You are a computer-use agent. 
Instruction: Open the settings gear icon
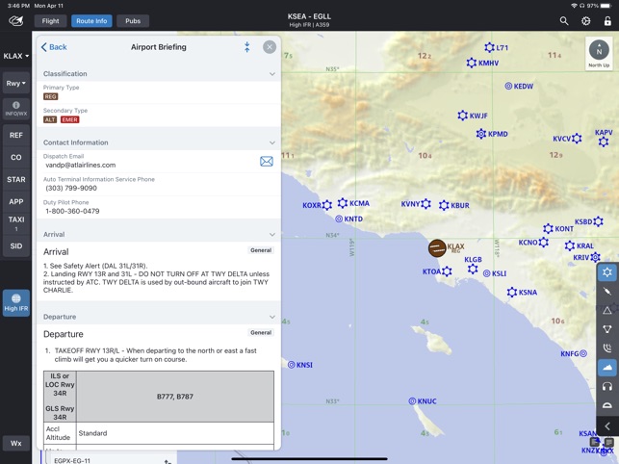click(x=586, y=21)
